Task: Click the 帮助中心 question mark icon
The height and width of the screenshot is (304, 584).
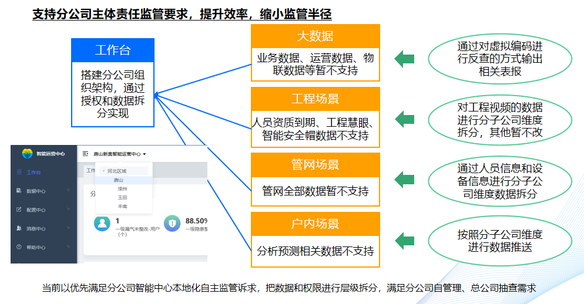Action: point(19,247)
